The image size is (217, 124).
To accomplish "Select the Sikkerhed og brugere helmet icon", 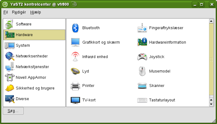I will click(x=10, y=88).
